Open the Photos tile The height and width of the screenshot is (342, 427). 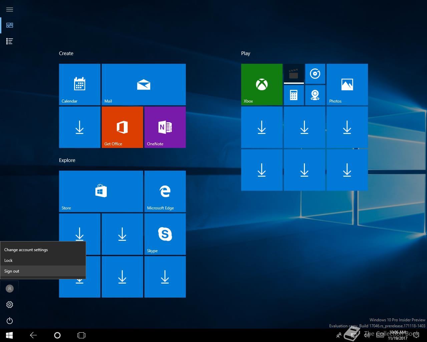coord(347,84)
